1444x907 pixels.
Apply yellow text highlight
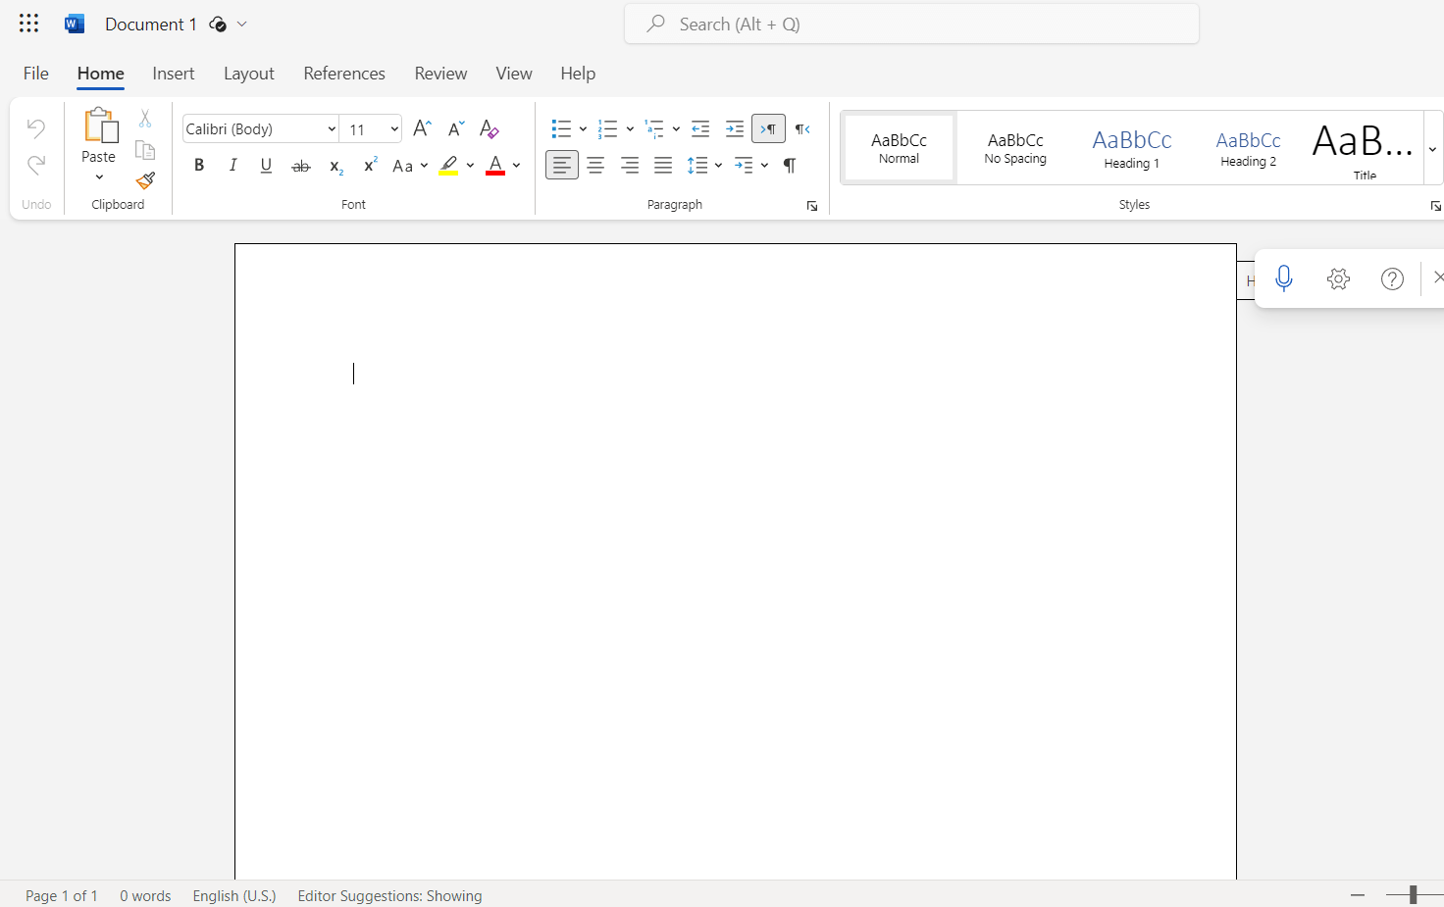click(x=450, y=165)
